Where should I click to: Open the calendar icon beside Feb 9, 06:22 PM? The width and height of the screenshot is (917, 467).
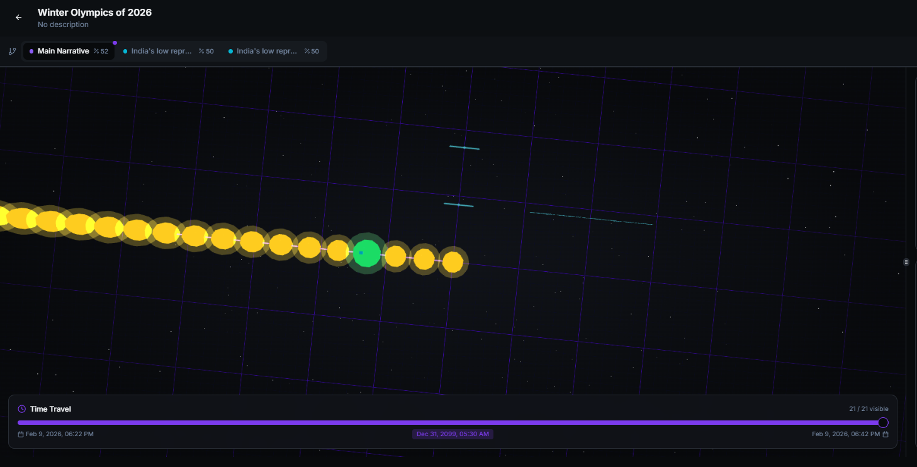21,434
